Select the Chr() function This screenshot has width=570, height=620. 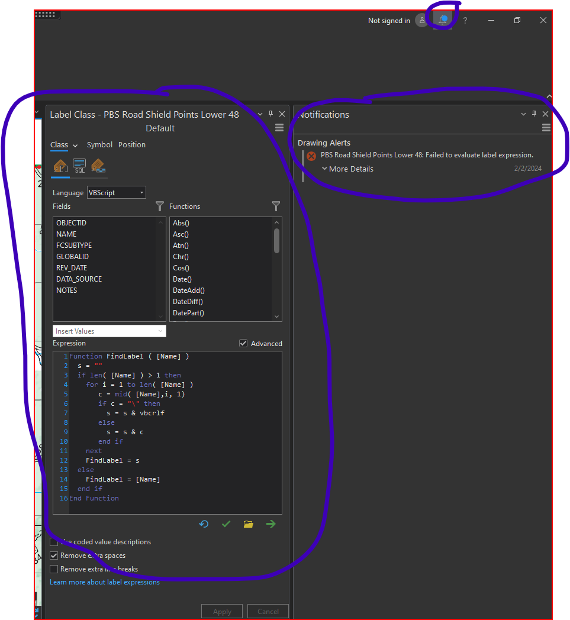click(x=181, y=257)
